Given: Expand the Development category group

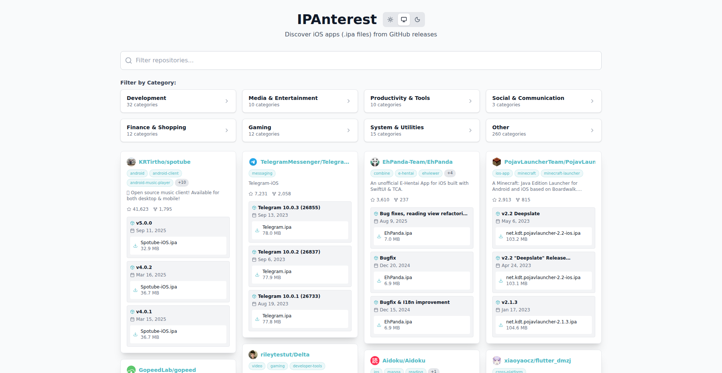Looking at the screenshot, I should click(178, 101).
